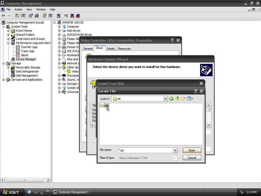Click the network tray icon
This screenshot has height=196, width=261.
coord(242,192)
